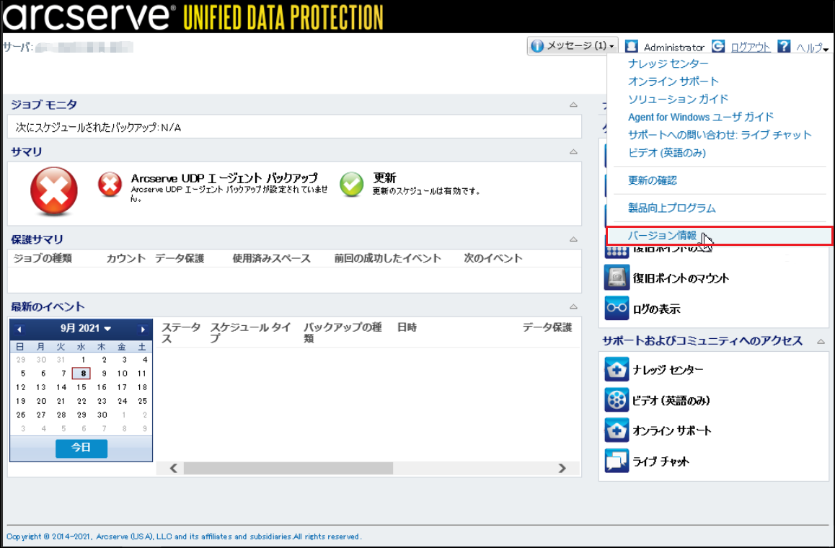Image resolution: width=835 pixels, height=548 pixels.
Task: Collapse the support and community access panel
Action: click(x=821, y=341)
